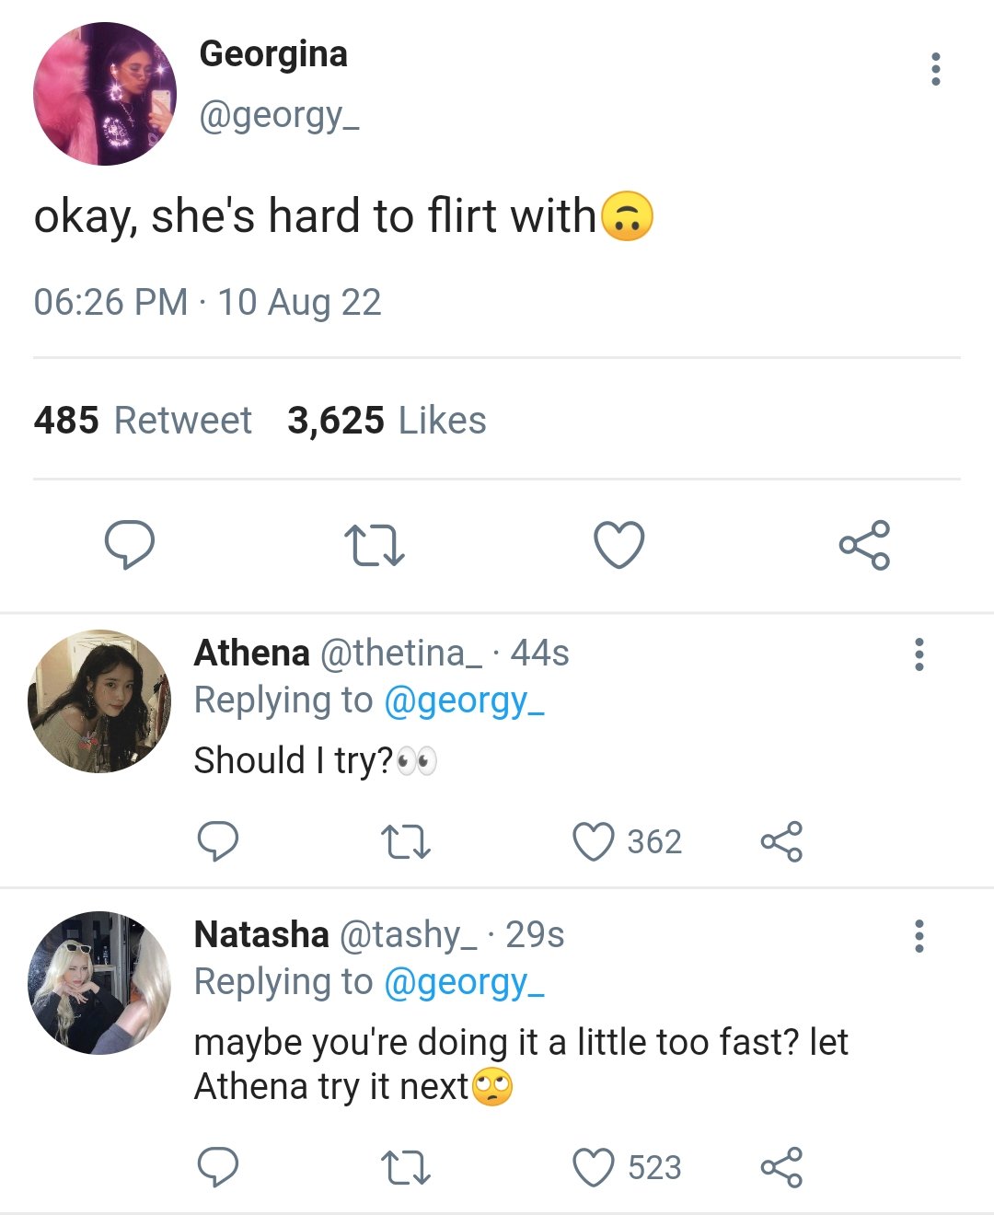
Task: Open the three-dot menu on Natasha's reply
Action: (x=919, y=935)
